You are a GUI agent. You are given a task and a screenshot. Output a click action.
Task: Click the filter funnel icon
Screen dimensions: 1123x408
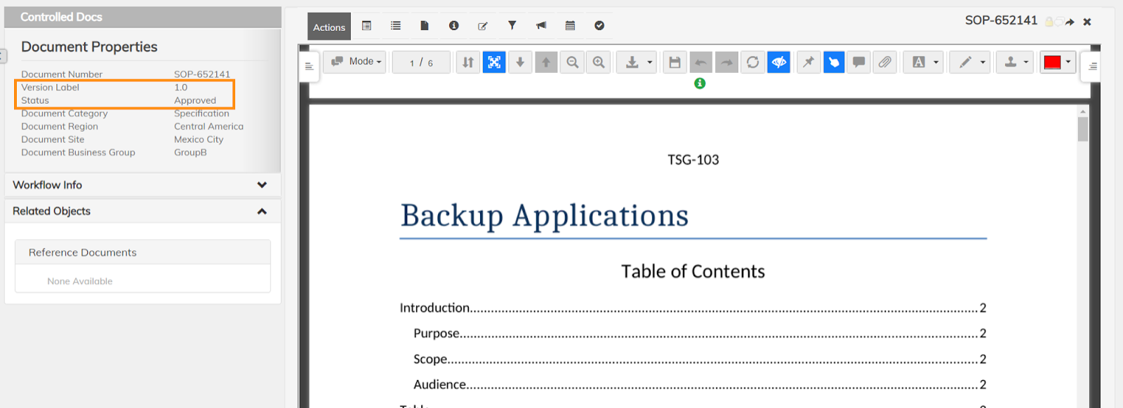point(512,26)
